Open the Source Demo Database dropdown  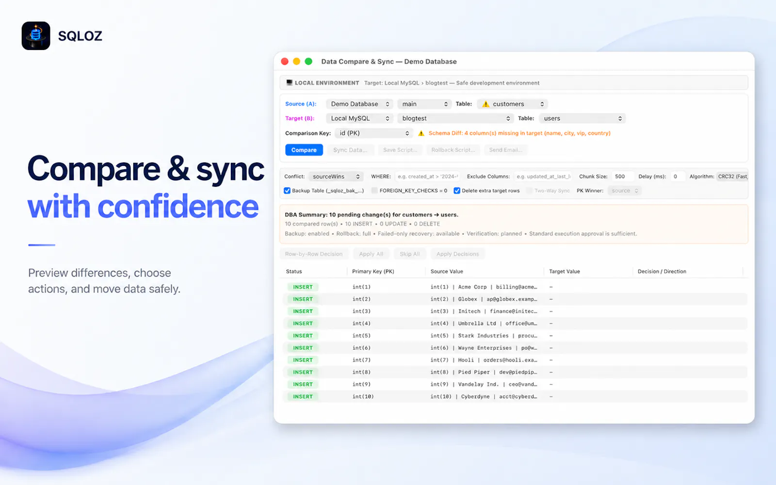(x=359, y=104)
